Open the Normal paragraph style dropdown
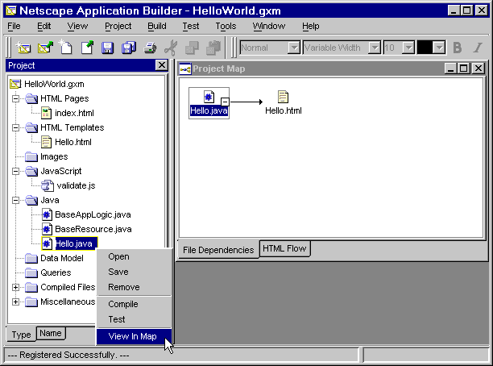Viewport: 493px width, 366px height. 294,48
